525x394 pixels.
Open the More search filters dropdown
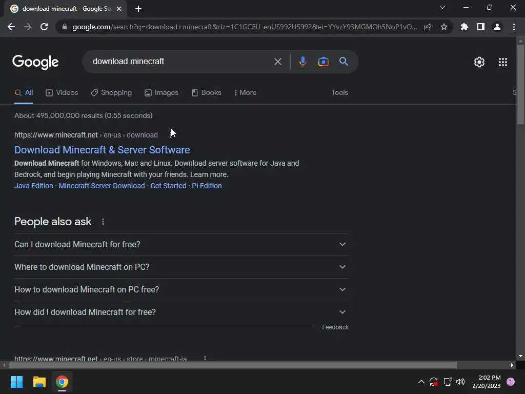(x=246, y=92)
